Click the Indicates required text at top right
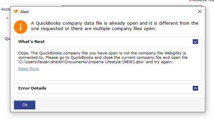The image size is (214, 123). coord(202,1)
